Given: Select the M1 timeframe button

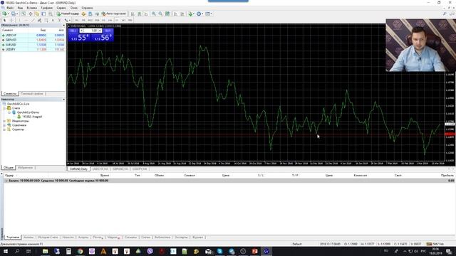Looking at the screenshot, I should (x=77, y=20).
